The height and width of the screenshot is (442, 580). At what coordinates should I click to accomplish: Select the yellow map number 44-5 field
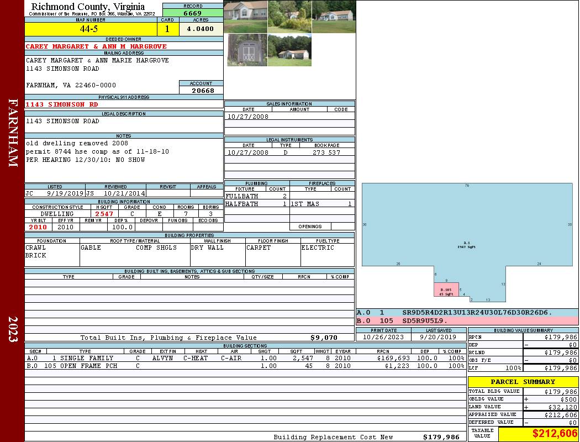[x=91, y=29]
